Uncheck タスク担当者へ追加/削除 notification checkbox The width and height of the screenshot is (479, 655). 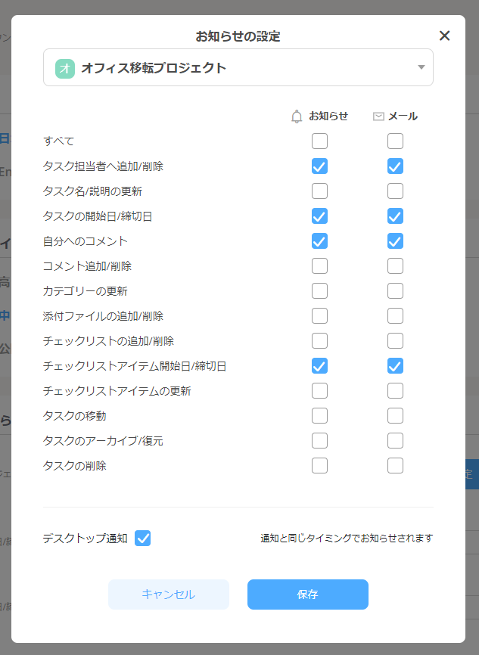coord(319,166)
